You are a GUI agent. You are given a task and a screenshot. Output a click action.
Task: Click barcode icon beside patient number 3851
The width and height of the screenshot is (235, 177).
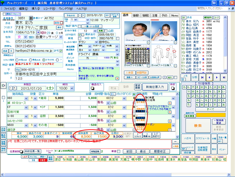31,18
